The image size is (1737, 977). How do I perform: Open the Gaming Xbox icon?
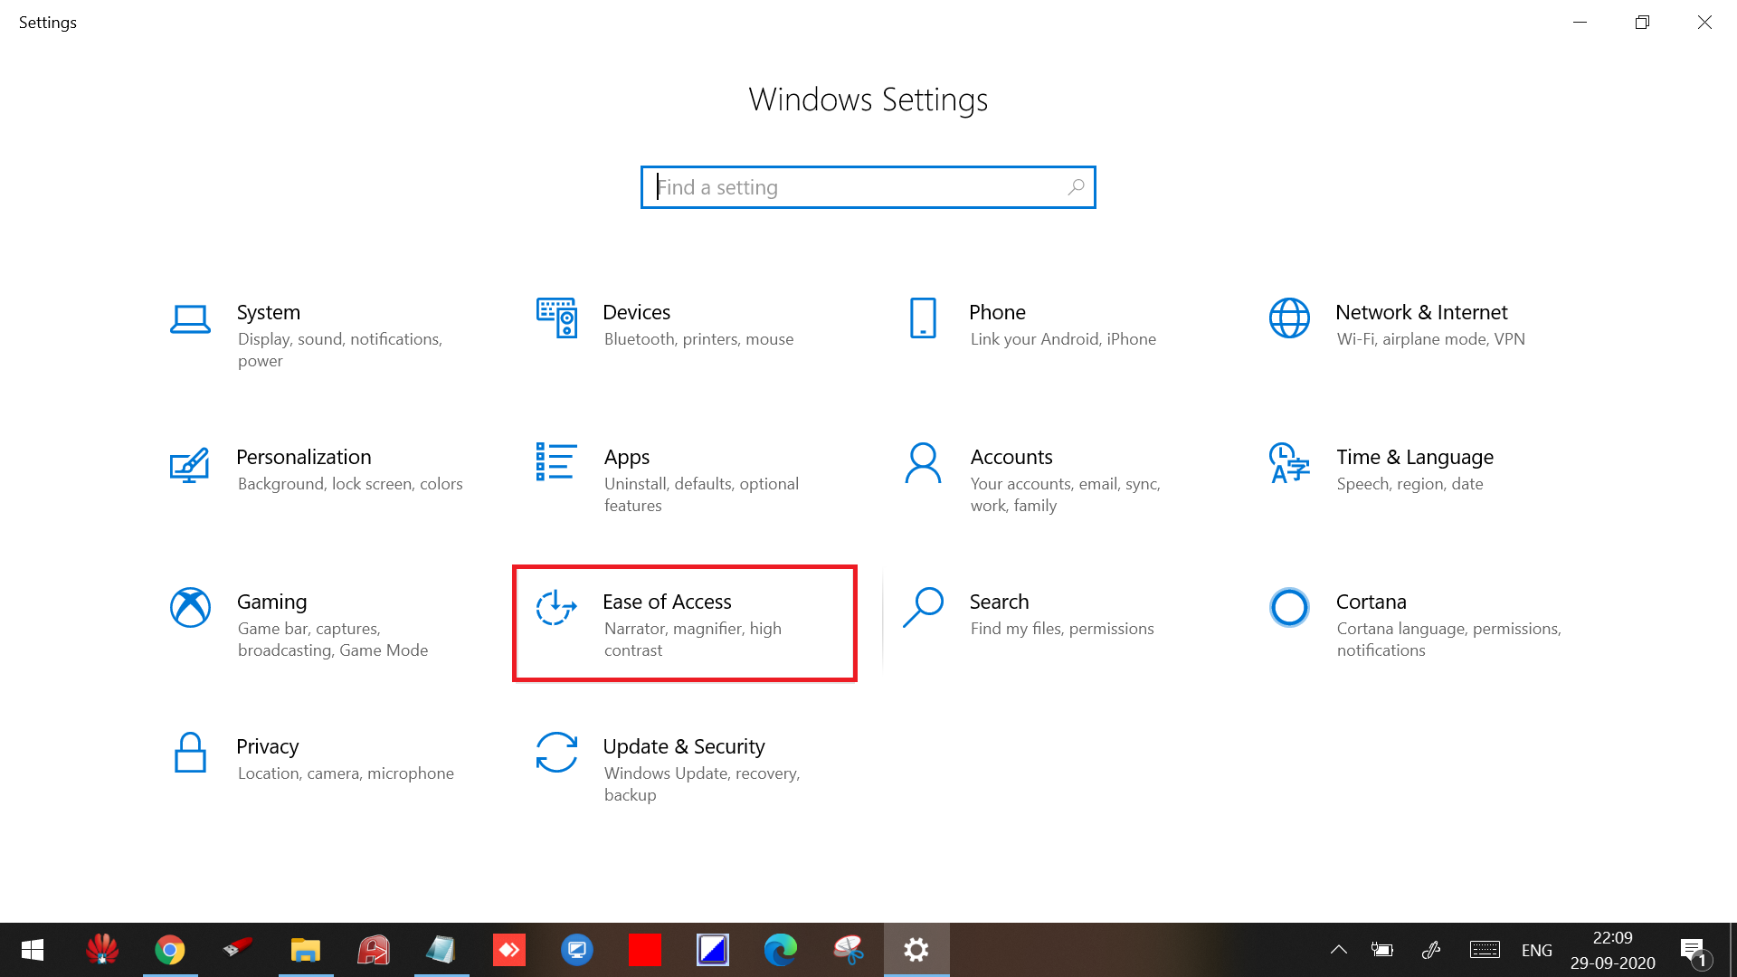(x=190, y=608)
